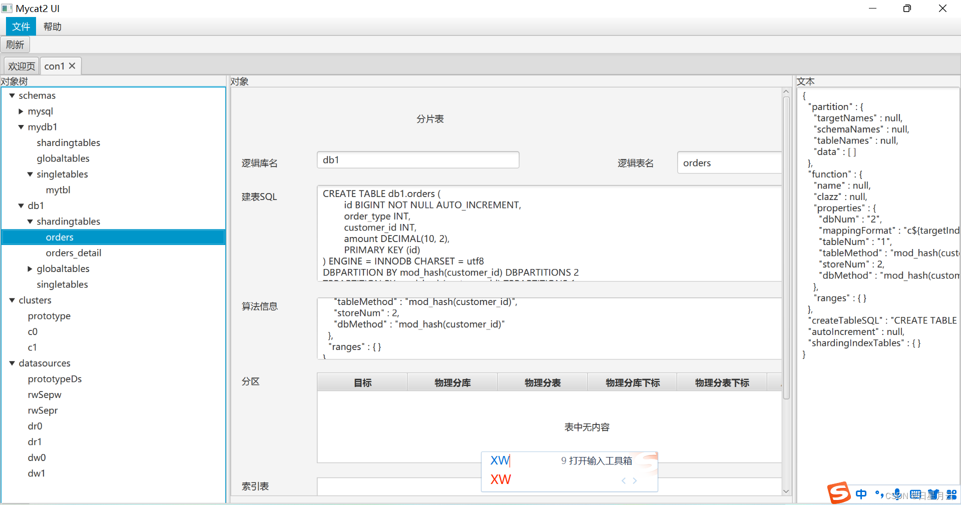Viewport: 961px width, 505px height.
Task: Sort by 物理分库下标 column header
Action: coord(632,382)
